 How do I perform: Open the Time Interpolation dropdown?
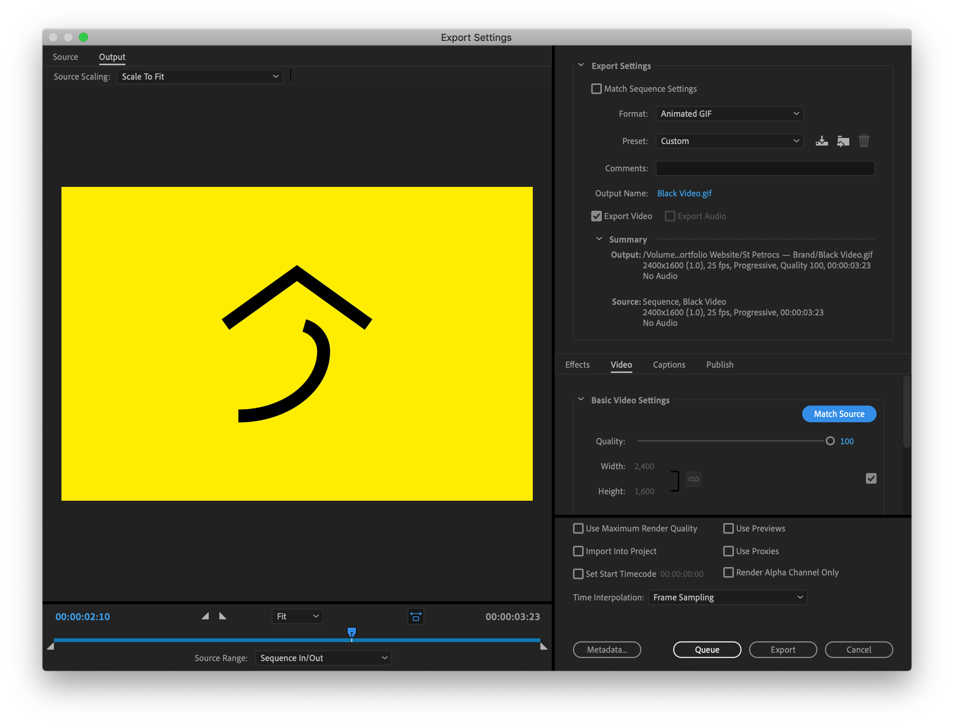pyautogui.click(x=727, y=597)
